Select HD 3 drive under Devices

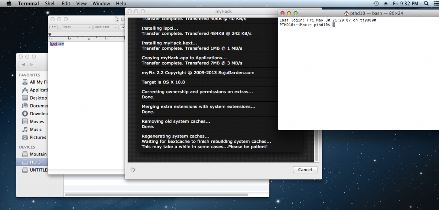(x=36, y=162)
